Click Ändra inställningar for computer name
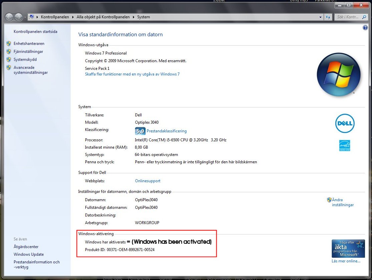372x280 pixels. (x=343, y=202)
